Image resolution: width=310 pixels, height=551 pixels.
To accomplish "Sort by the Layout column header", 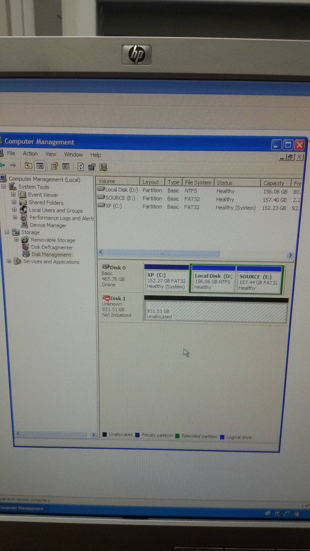I will pos(152,182).
